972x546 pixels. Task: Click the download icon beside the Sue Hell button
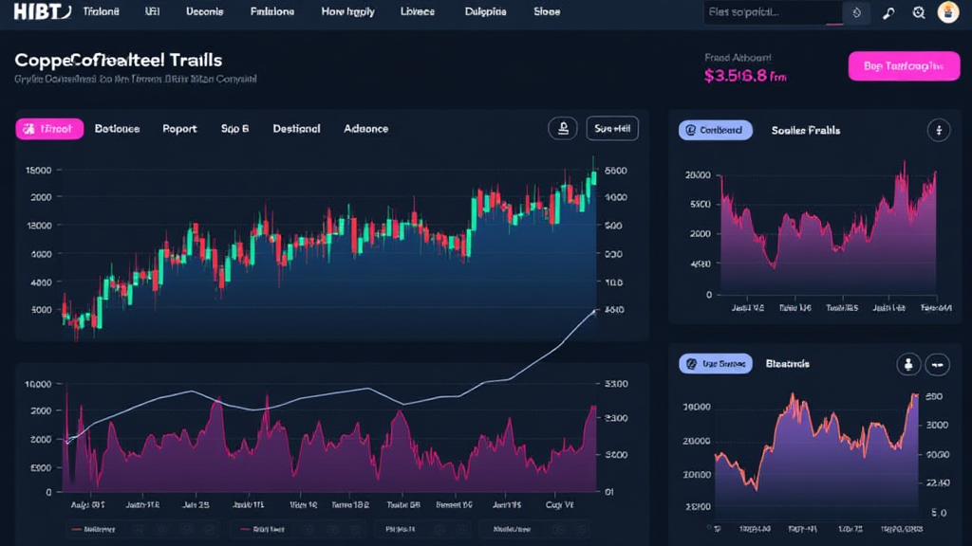[563, 127]
